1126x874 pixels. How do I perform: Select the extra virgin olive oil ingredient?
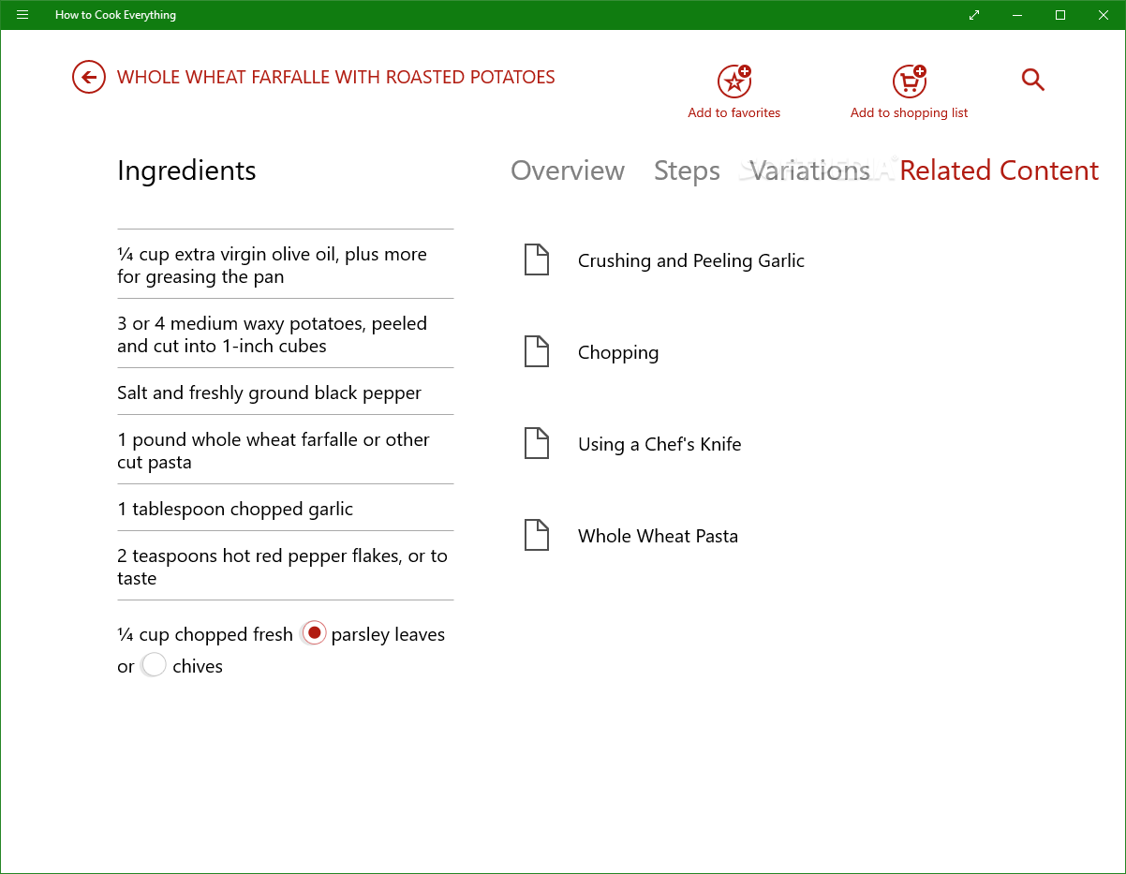click(285, 265)
